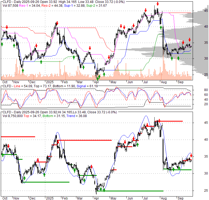Click 'Low 33.48' in top chart header
Screen dimensions: 209x200
pyautogui.click(x=85, y=2)
